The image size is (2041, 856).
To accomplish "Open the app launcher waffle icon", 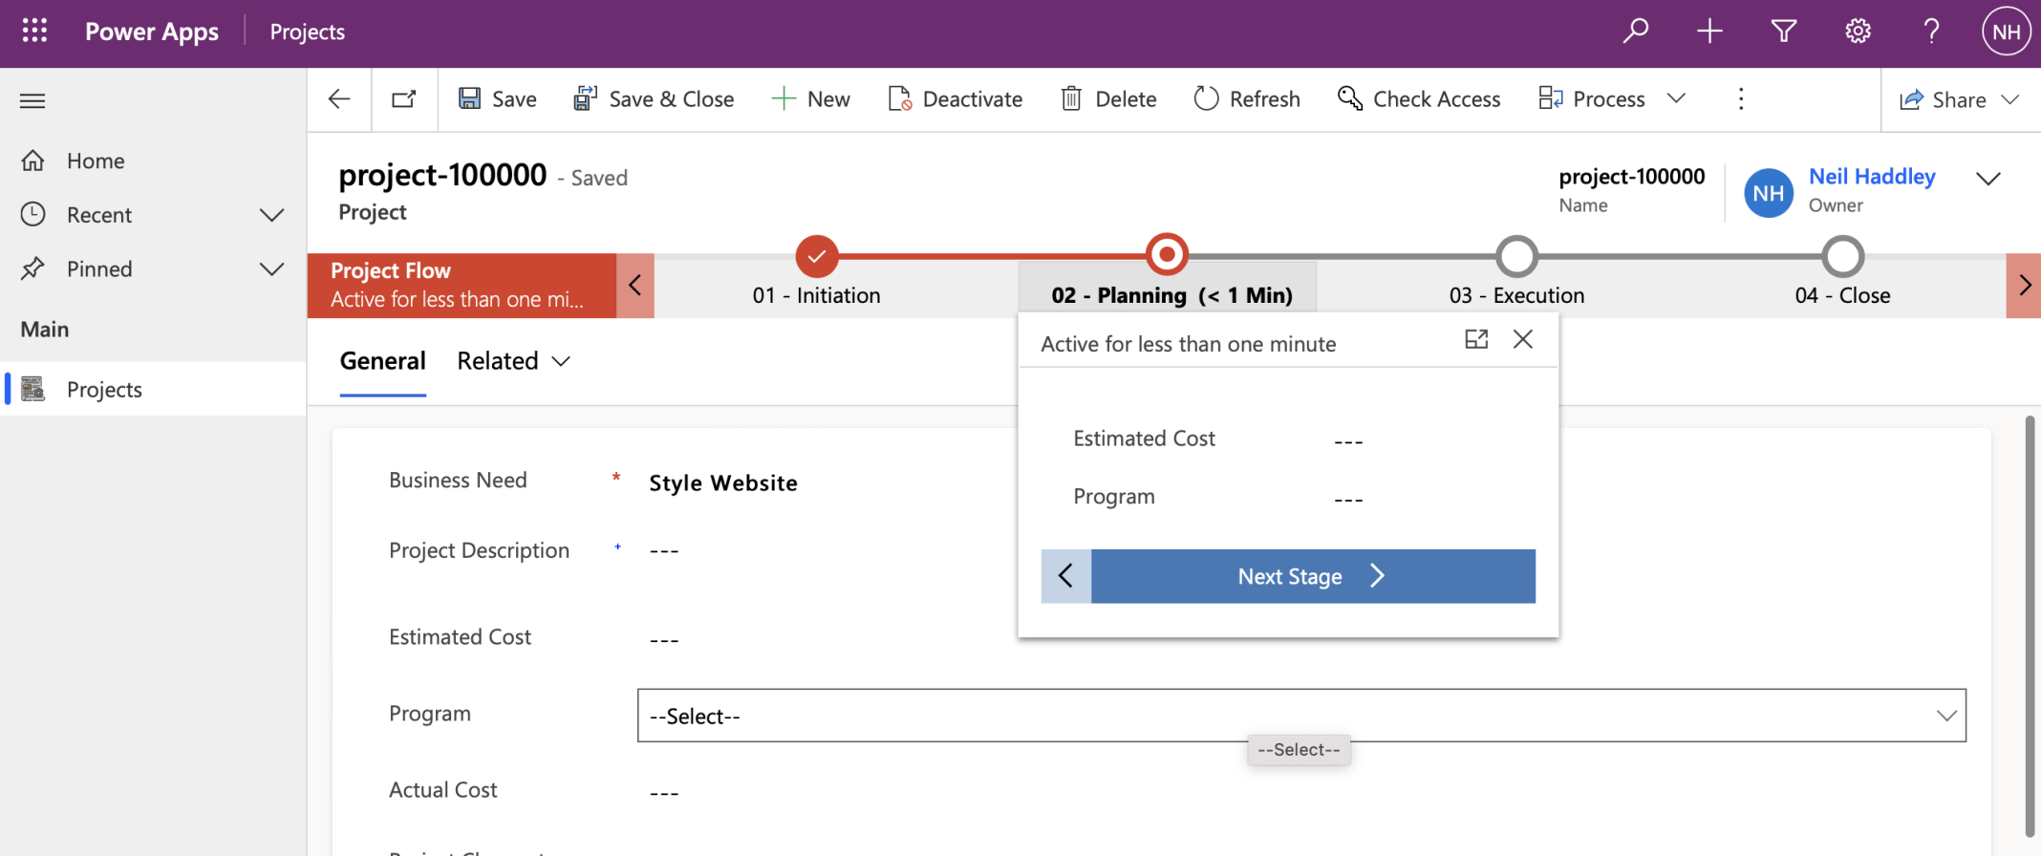I will tap(34, 32).
